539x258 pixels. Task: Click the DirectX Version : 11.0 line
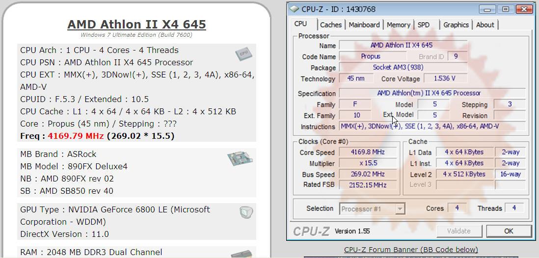click(65, 234)
